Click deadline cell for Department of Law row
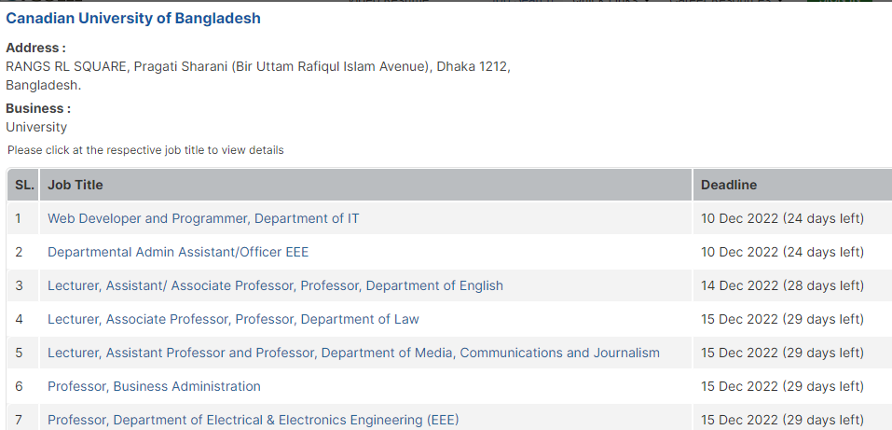This screenshot has width=892, height=430. (782, 319)
